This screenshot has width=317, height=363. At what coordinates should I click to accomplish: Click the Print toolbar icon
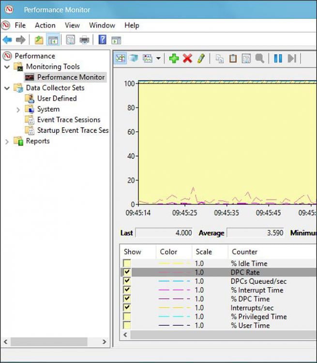pyautogui.click(x=84, y=40)
